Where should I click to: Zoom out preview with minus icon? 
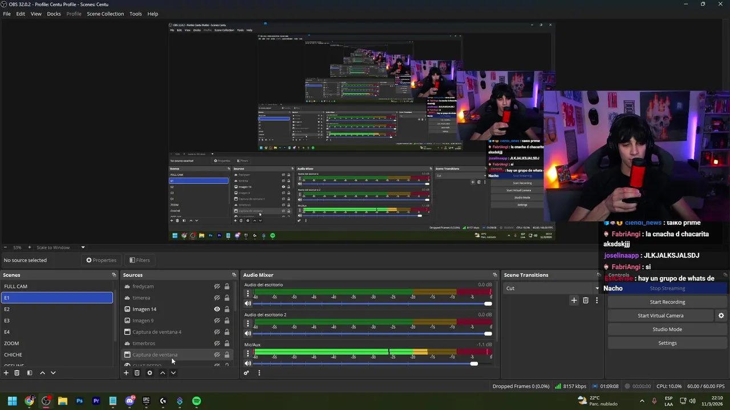(x=5, y=247)
